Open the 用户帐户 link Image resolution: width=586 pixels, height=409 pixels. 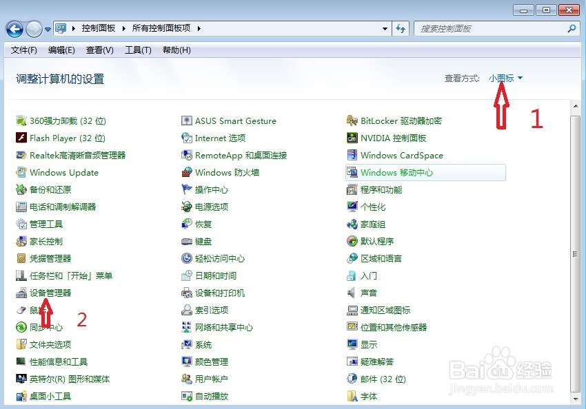(x=212, y=379)
